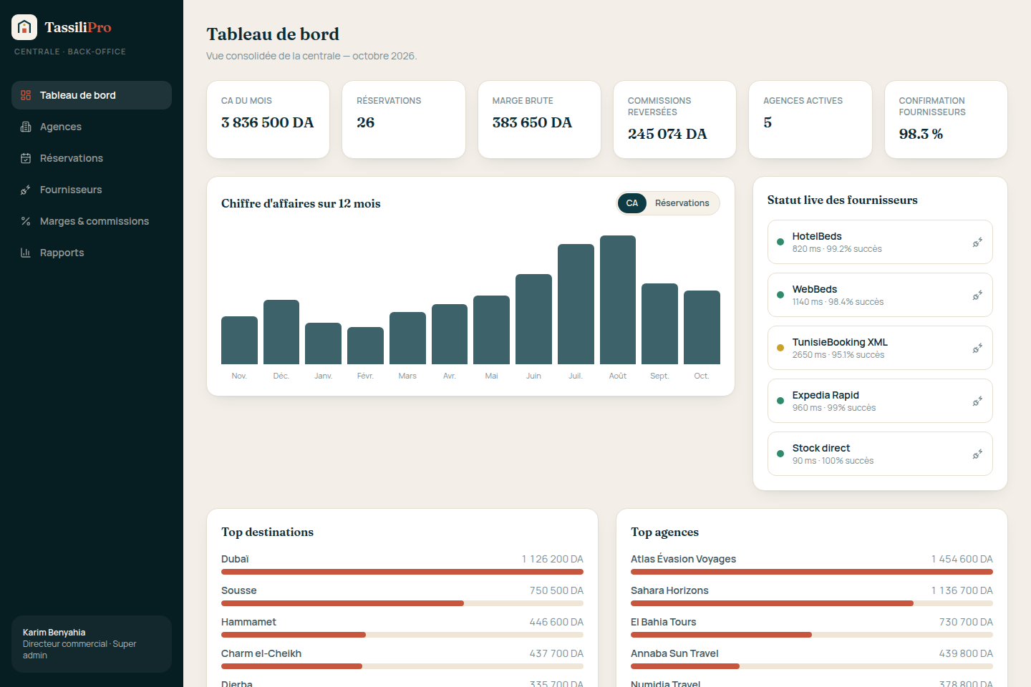
Task: Navigate to Fournisseurs page
Action: (92, 190)
